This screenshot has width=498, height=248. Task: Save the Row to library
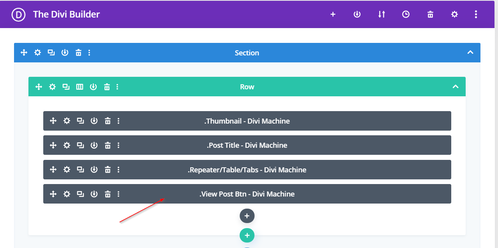coord(93,87)
